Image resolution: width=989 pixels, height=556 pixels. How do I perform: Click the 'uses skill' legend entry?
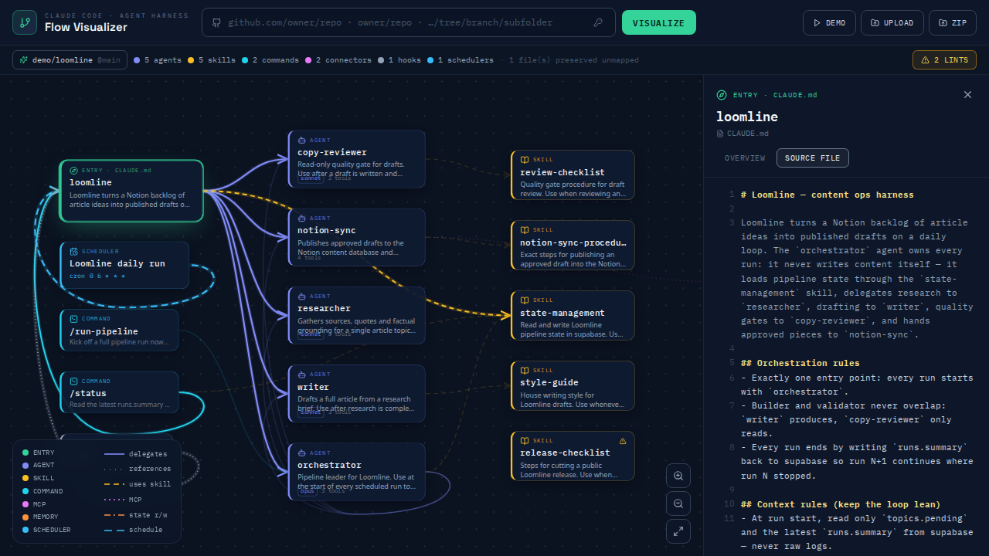[138, 484]
